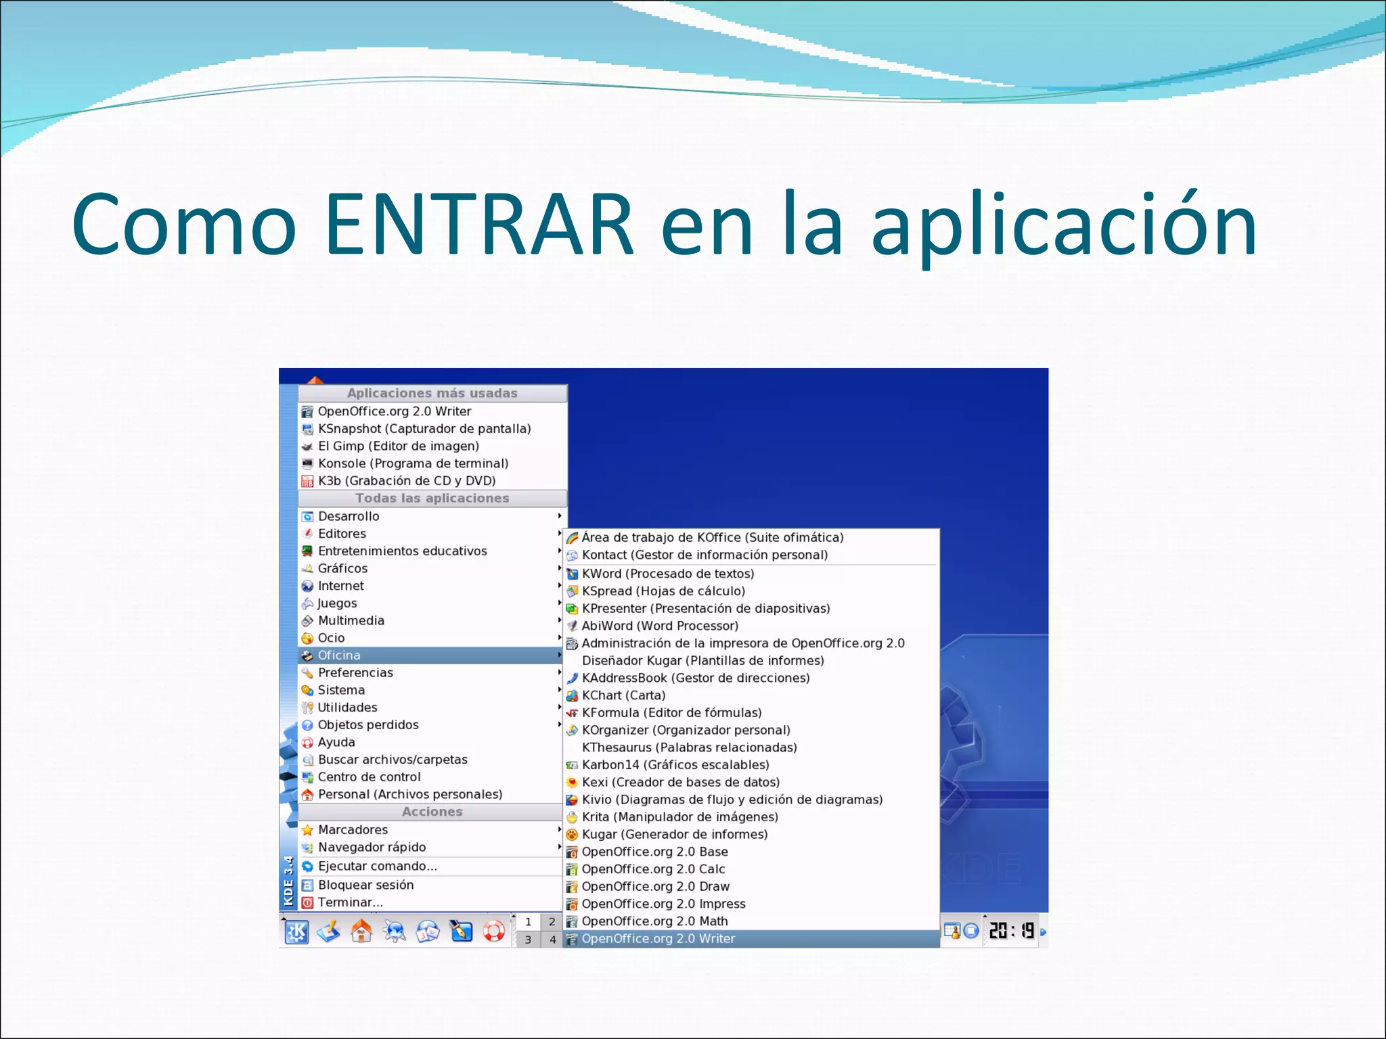Click the Kugar icon in submenu

(573, 835)
